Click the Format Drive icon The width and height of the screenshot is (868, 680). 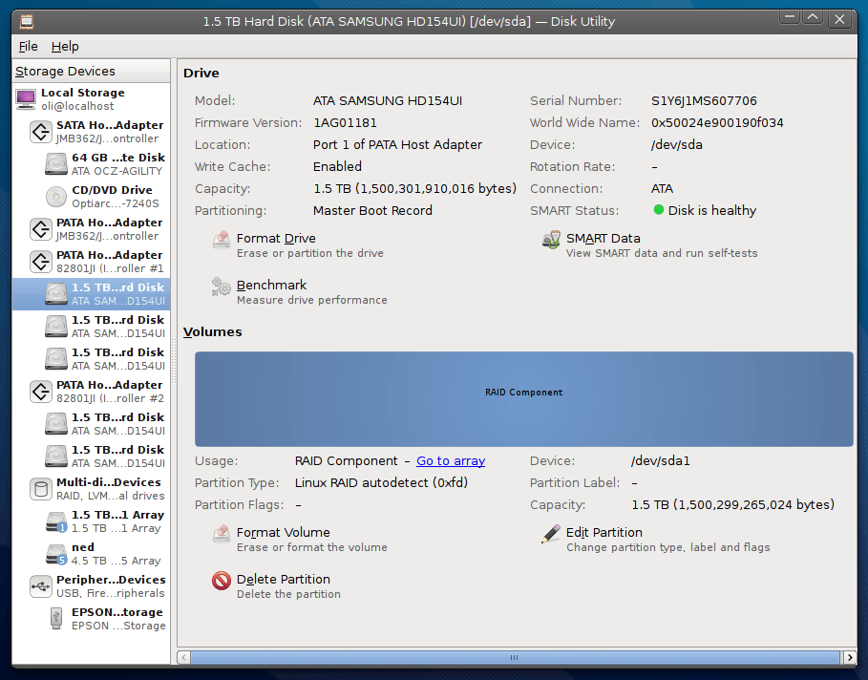tap(222, 240)
